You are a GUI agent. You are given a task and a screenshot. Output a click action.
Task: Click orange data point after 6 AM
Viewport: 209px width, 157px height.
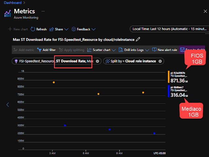98,94
